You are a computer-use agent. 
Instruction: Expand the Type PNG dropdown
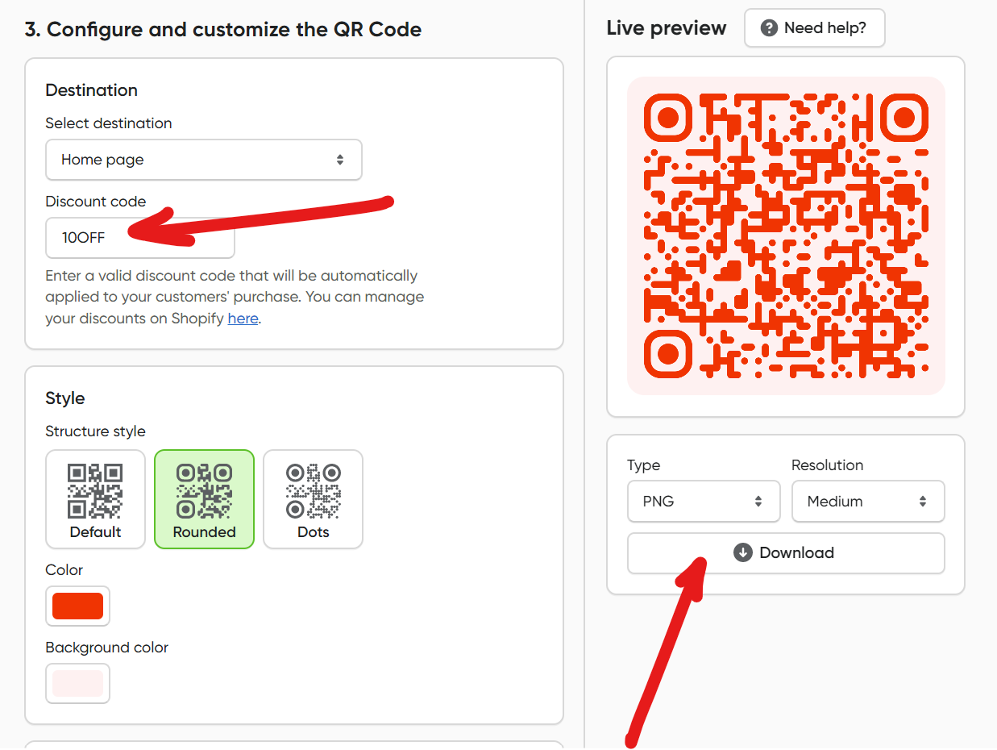[x=703, y=501]
